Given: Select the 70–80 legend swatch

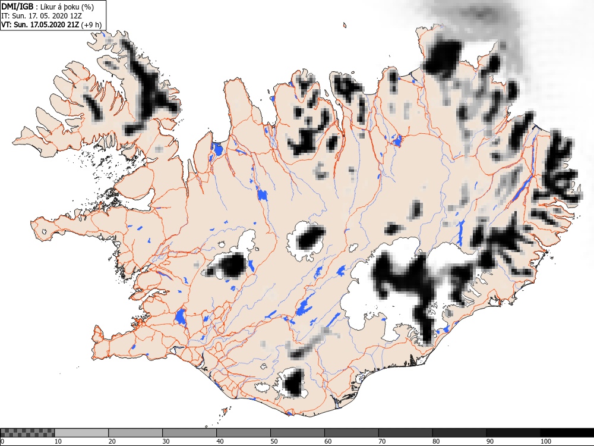Looking at the screenshot, I should point(405,433).
